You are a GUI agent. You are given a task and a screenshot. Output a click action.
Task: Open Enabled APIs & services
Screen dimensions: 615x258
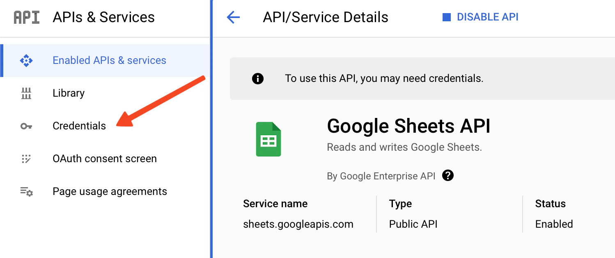coord(105,61)
